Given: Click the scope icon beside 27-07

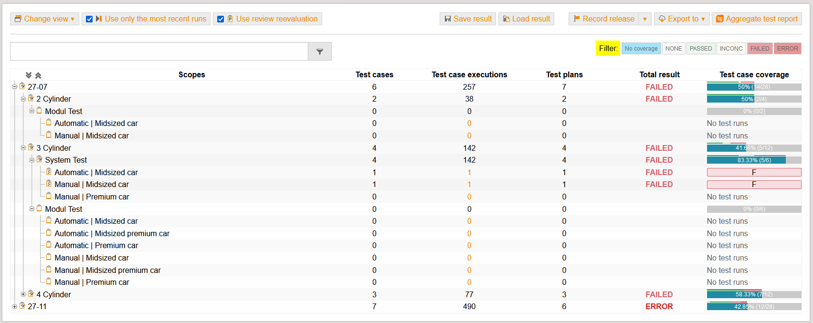Looking at the screenshot, I should (x=22, y=86).
